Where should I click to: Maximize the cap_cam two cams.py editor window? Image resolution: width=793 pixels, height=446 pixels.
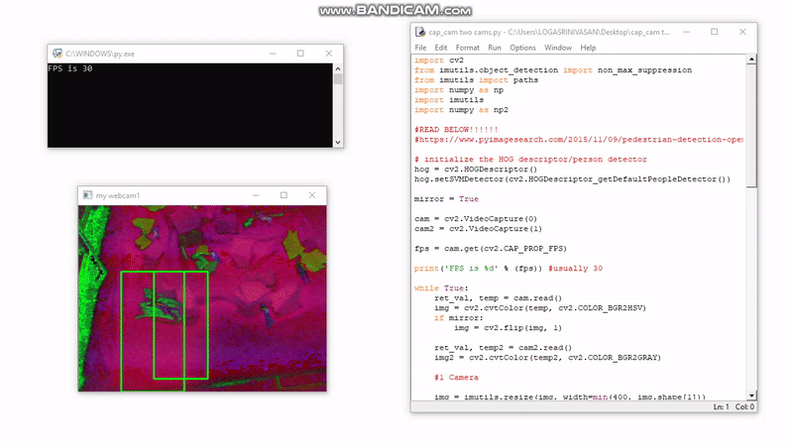(x=714, y=32)
